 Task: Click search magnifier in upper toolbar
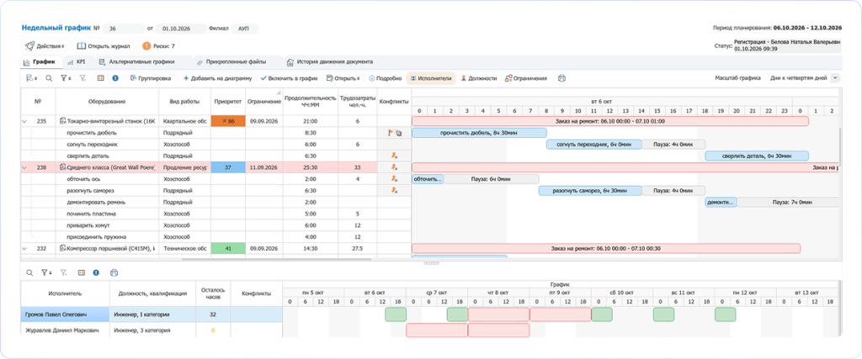click(x=49, y=78)
